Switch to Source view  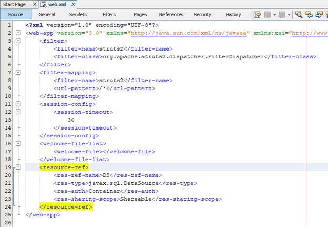16,14
